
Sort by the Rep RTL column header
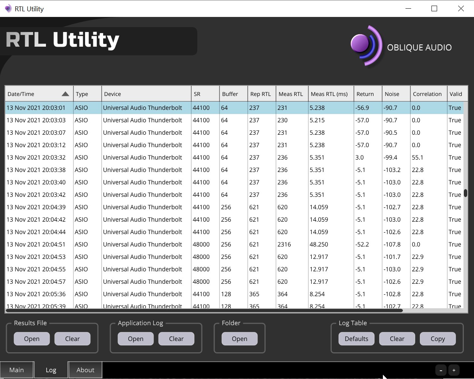(262, 94)
